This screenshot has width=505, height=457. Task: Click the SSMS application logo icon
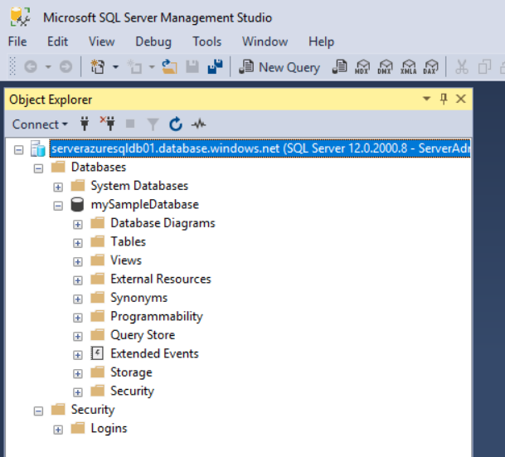(20, 17)
